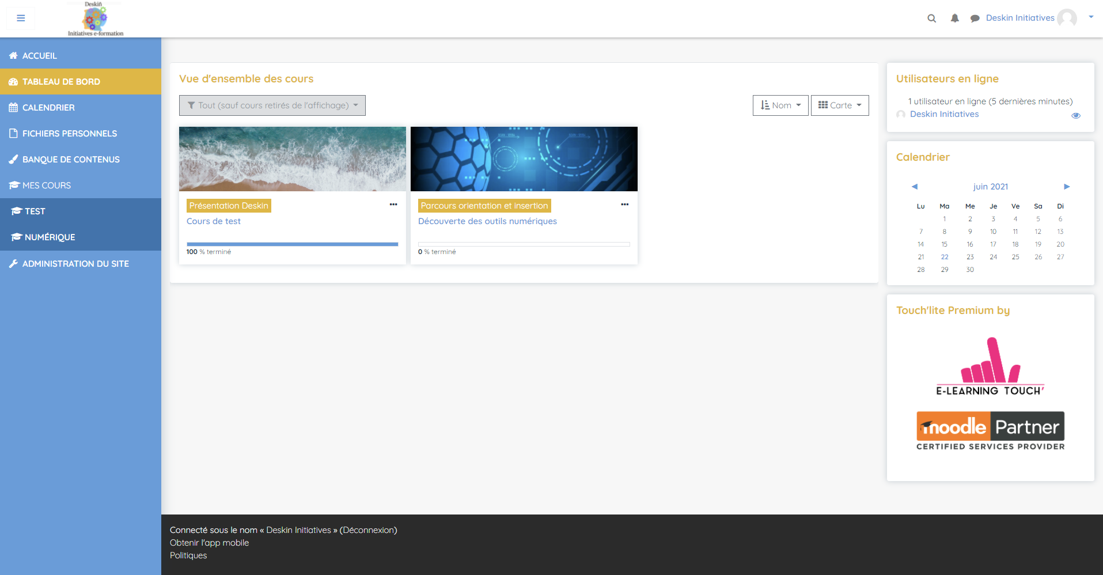Click the ocean wave course thumbnail

pyautogui.click(x=292, y=159)
